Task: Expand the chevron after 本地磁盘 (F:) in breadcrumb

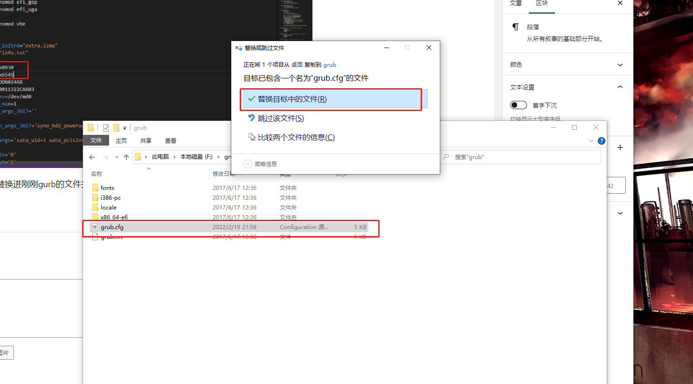Action: (x=218, y=157)
